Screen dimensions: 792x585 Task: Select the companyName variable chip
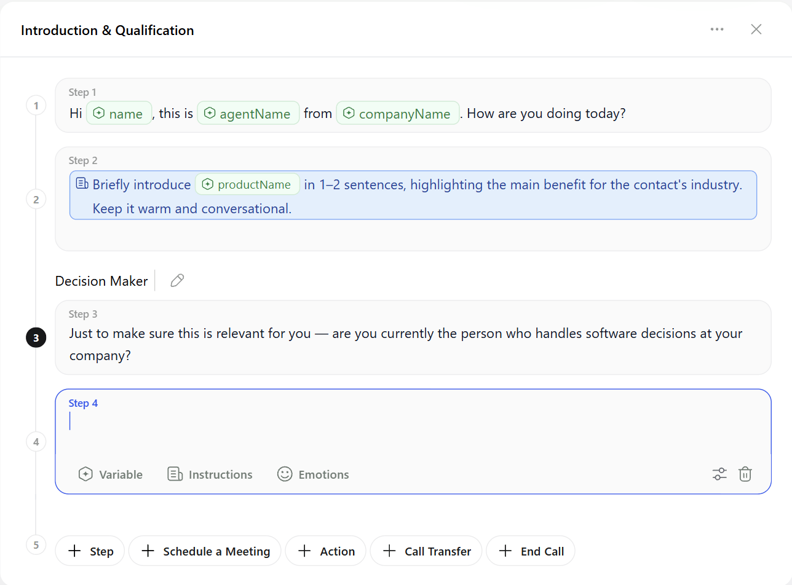pos(398,113)
